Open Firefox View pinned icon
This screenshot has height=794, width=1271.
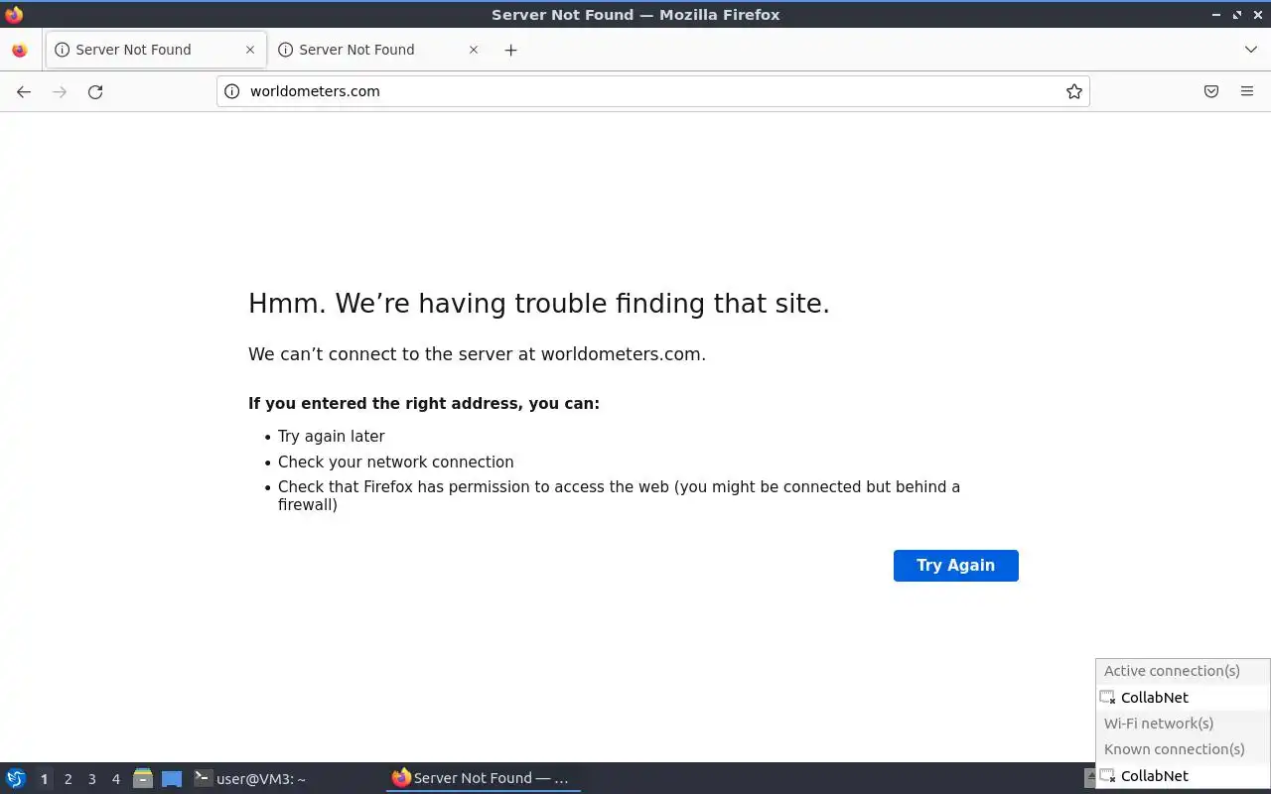point(19,50)
